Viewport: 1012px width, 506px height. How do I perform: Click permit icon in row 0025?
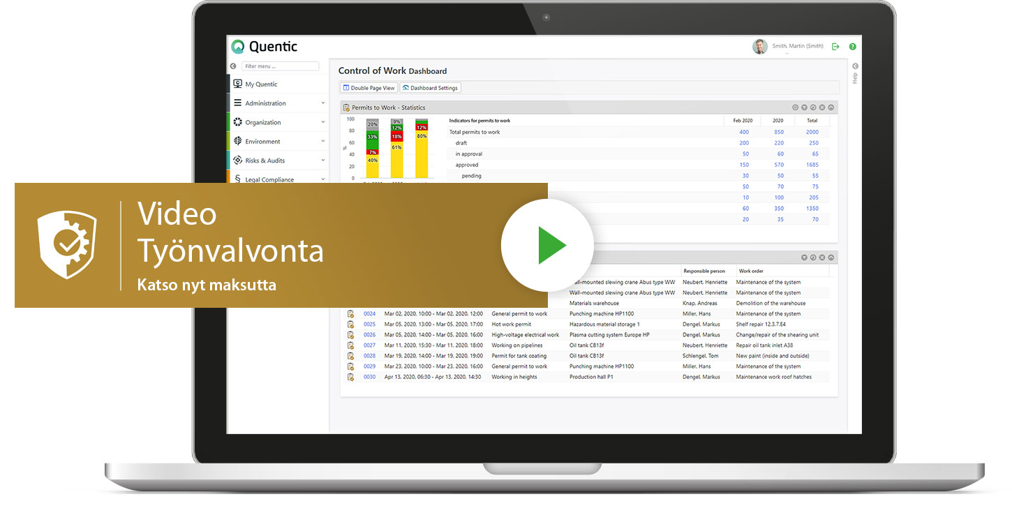pyautogui.click(x=350, y=325)
